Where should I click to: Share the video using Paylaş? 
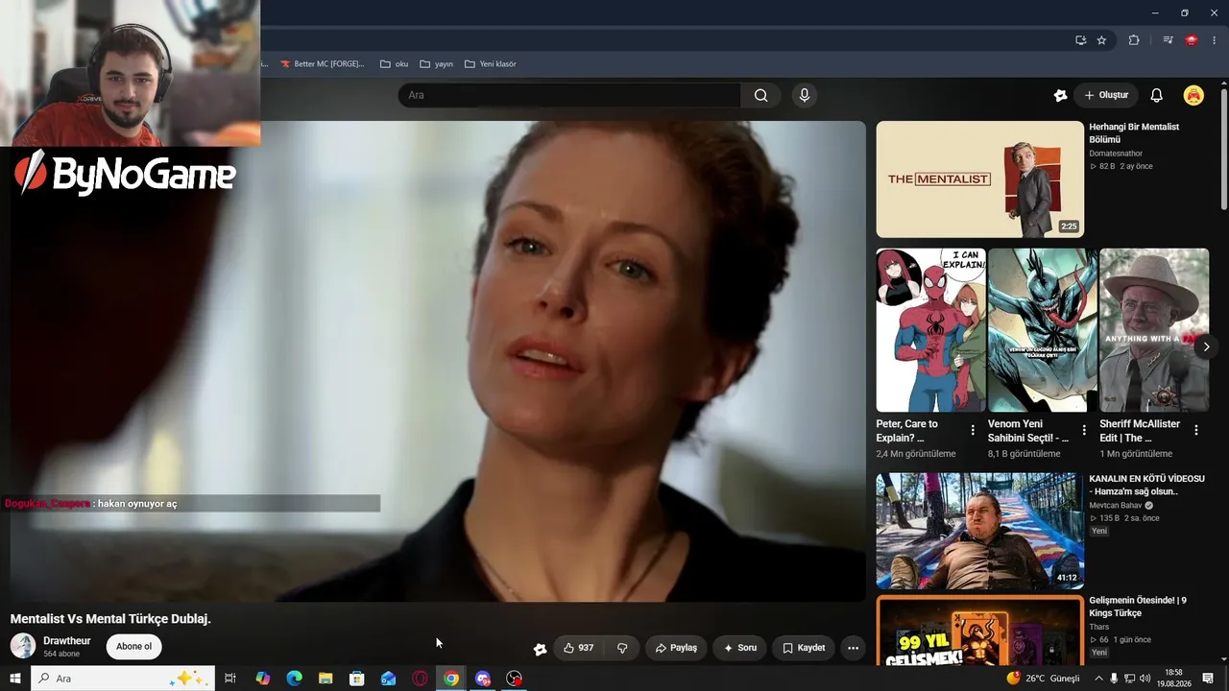676,648
